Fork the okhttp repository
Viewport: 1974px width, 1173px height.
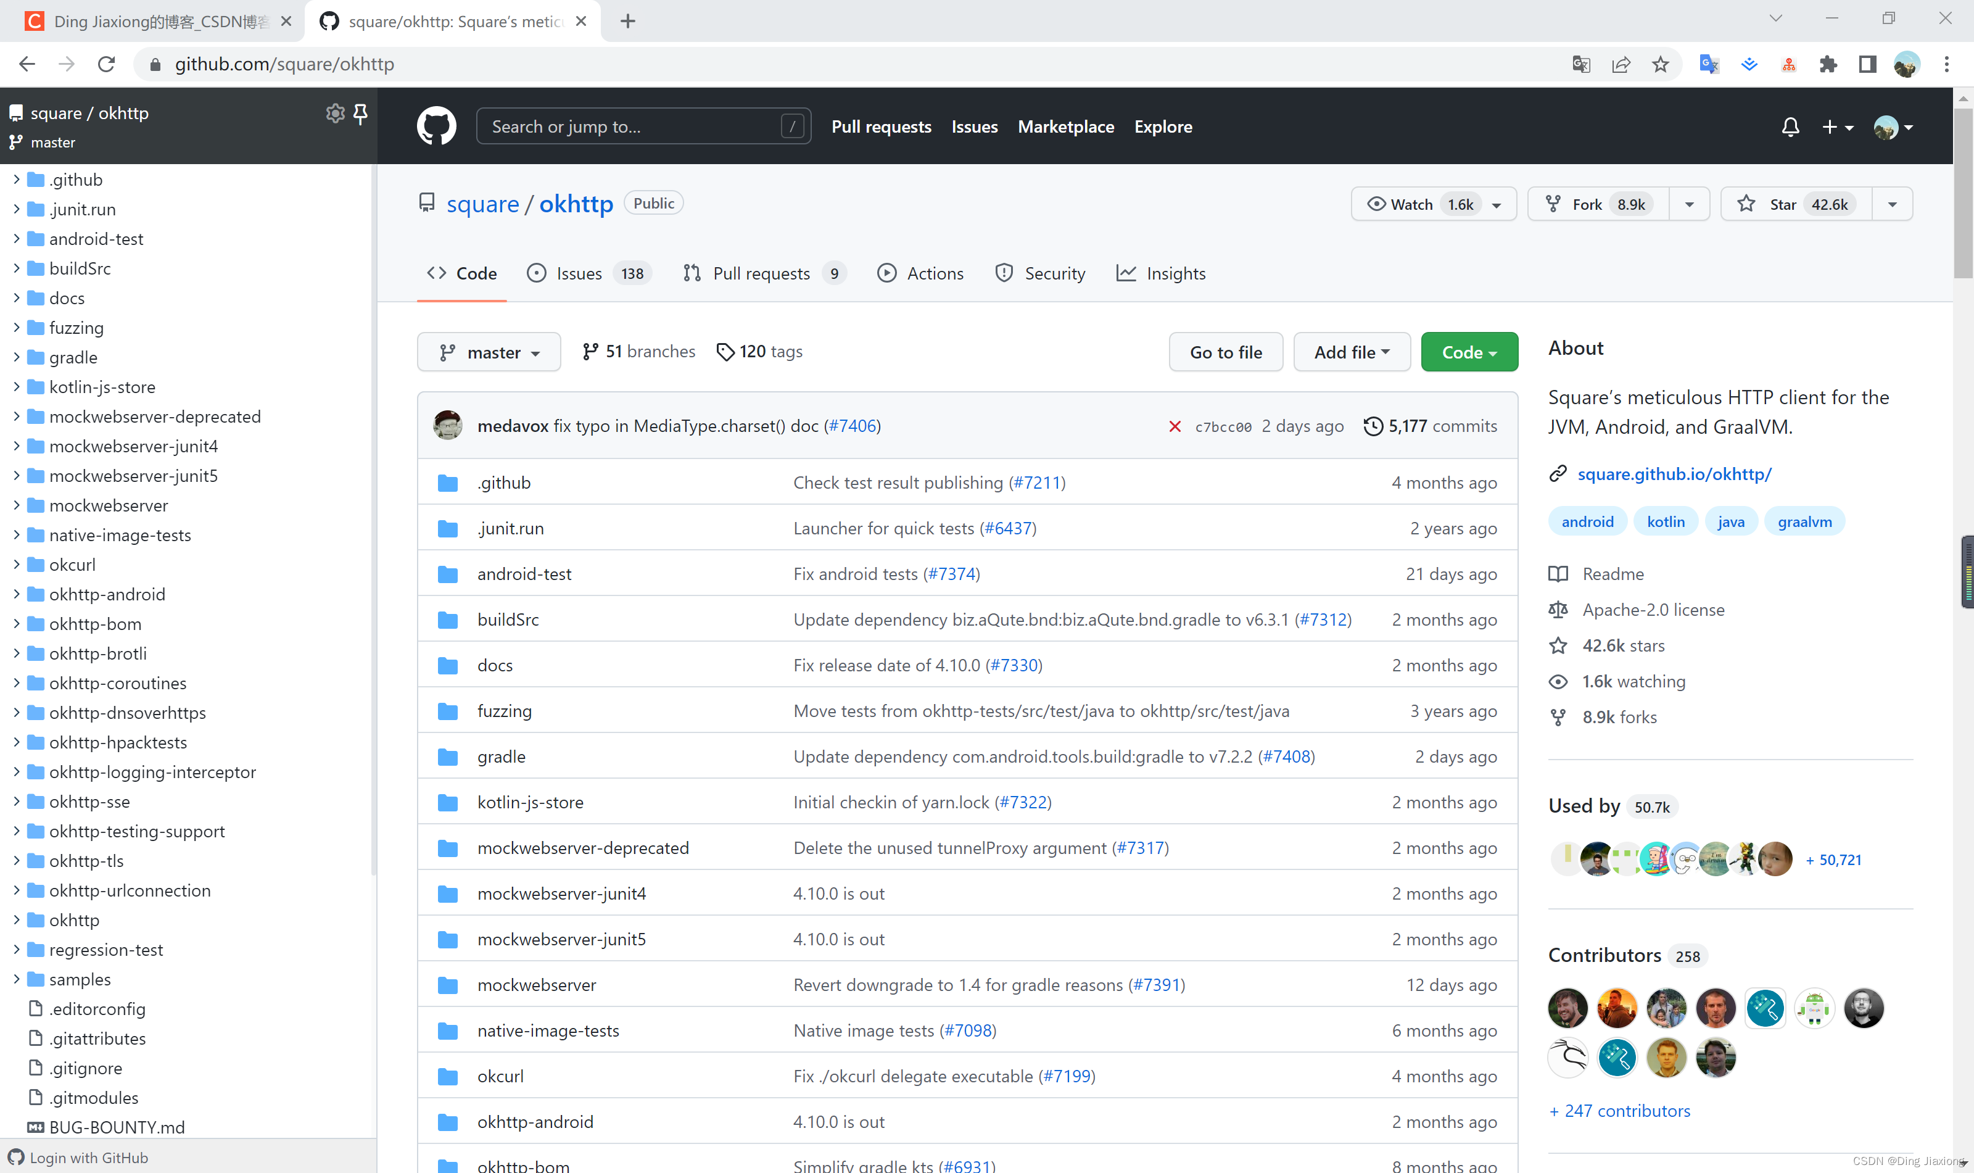click(1598, 204)
